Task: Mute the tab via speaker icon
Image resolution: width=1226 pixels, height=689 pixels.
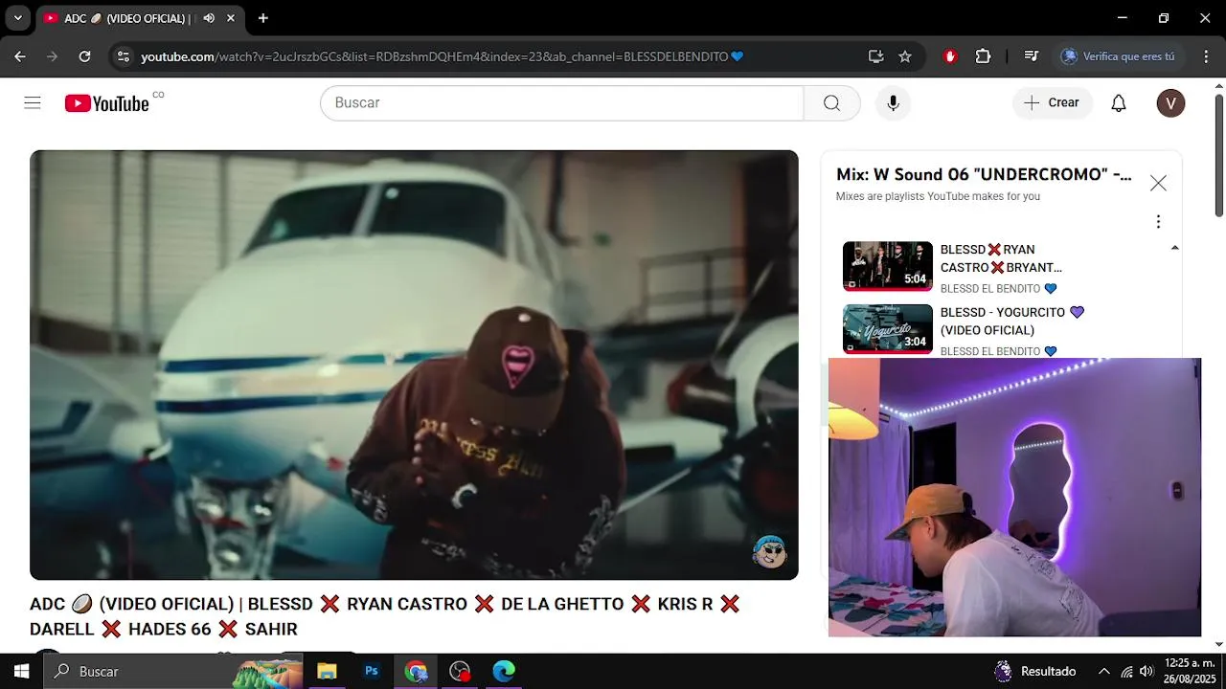Action: coord(209,18)
